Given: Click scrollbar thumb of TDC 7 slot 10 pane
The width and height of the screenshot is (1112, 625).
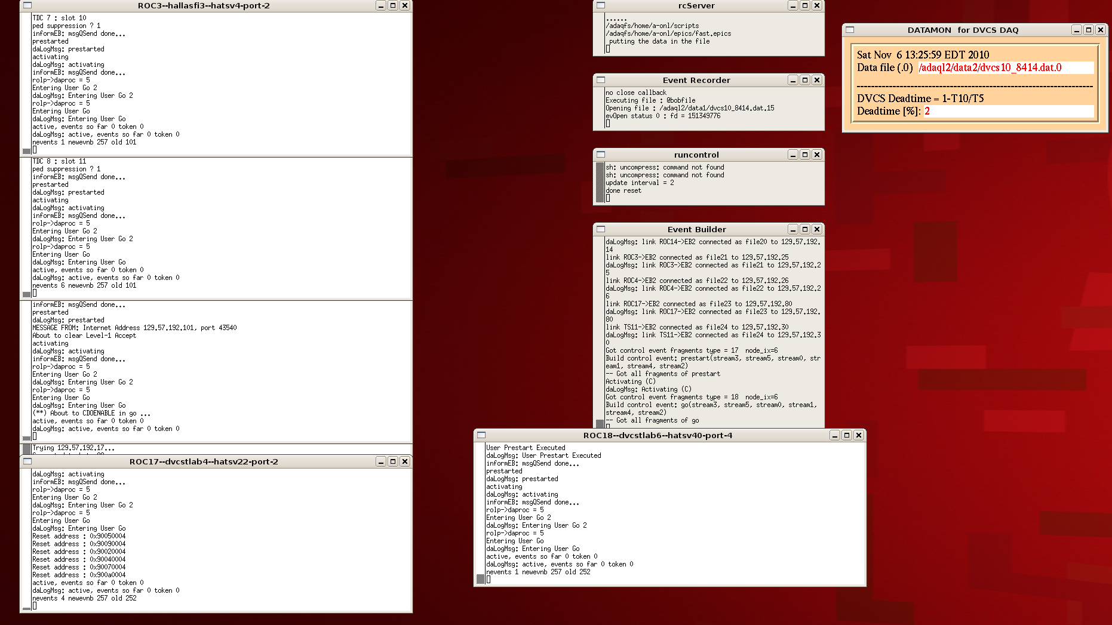Looking at the screenshot, I should pos(27,151).
